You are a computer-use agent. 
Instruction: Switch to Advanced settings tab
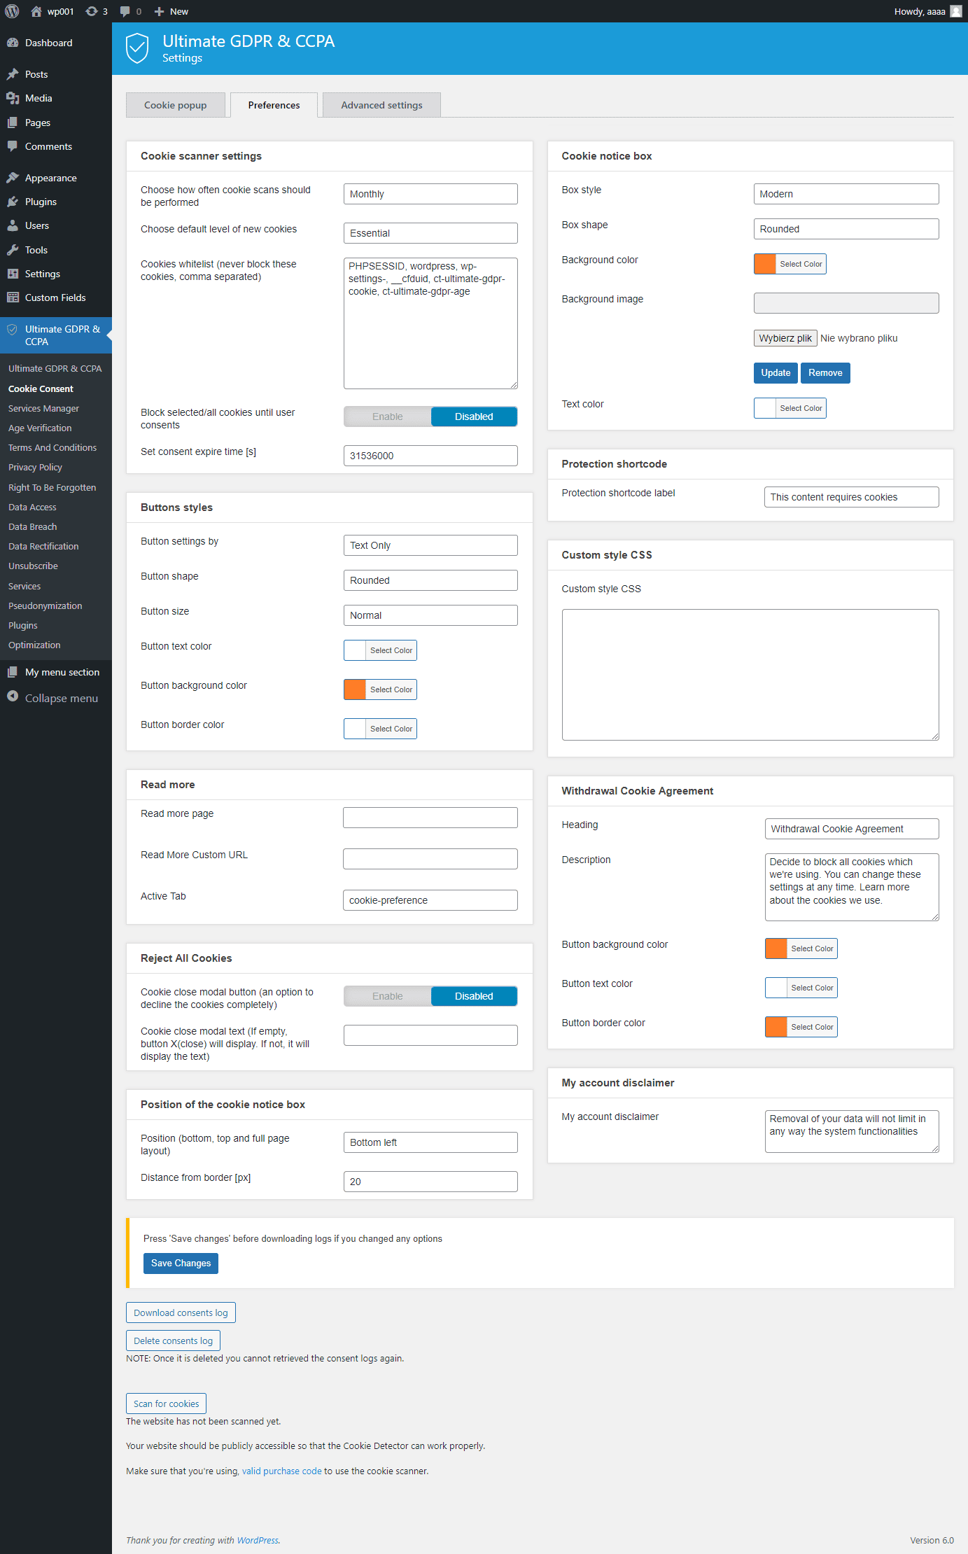381,105
